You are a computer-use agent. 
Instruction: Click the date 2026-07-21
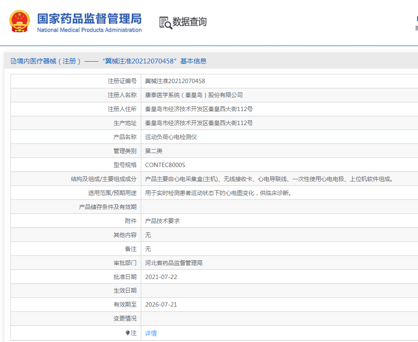coord(161,304)
